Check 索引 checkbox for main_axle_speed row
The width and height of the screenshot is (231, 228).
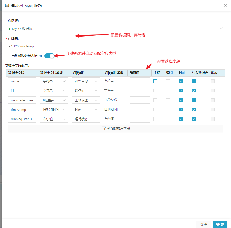click(x=168, y=100)
